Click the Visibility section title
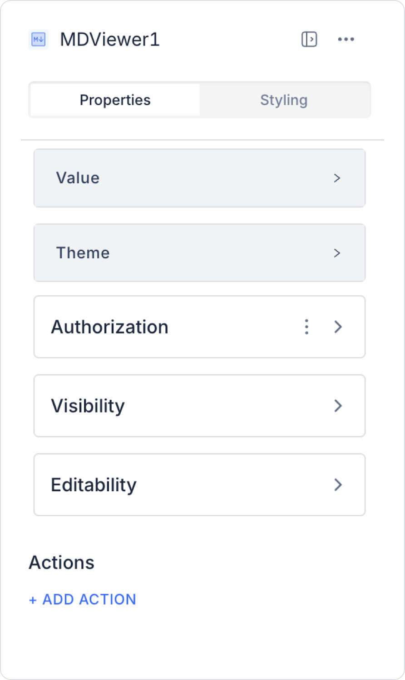The height and width of the screenshot is (680, 405). [x=88, y=406]
